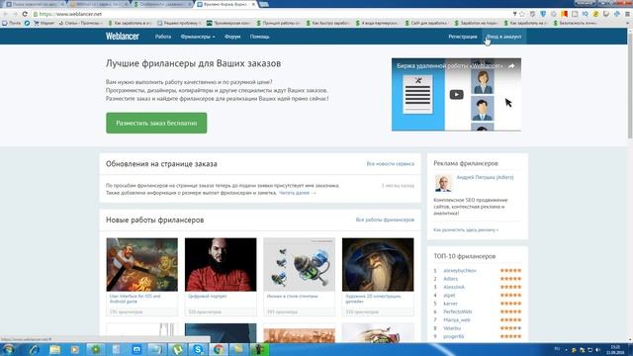Bookmark page with the star icon

pyautogui.click(x=522, y=14)
